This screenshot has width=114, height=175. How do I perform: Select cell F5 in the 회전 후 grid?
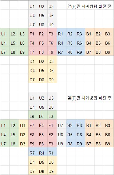point(43,133)
